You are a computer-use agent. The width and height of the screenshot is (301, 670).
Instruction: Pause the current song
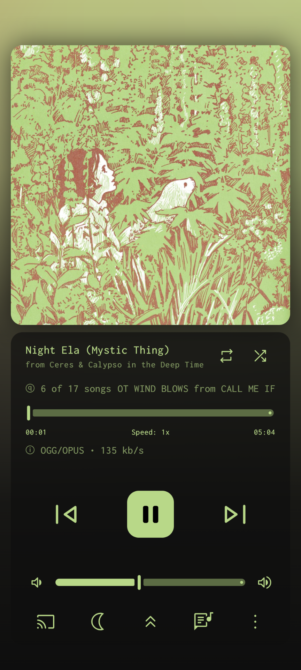pos(150,514)
